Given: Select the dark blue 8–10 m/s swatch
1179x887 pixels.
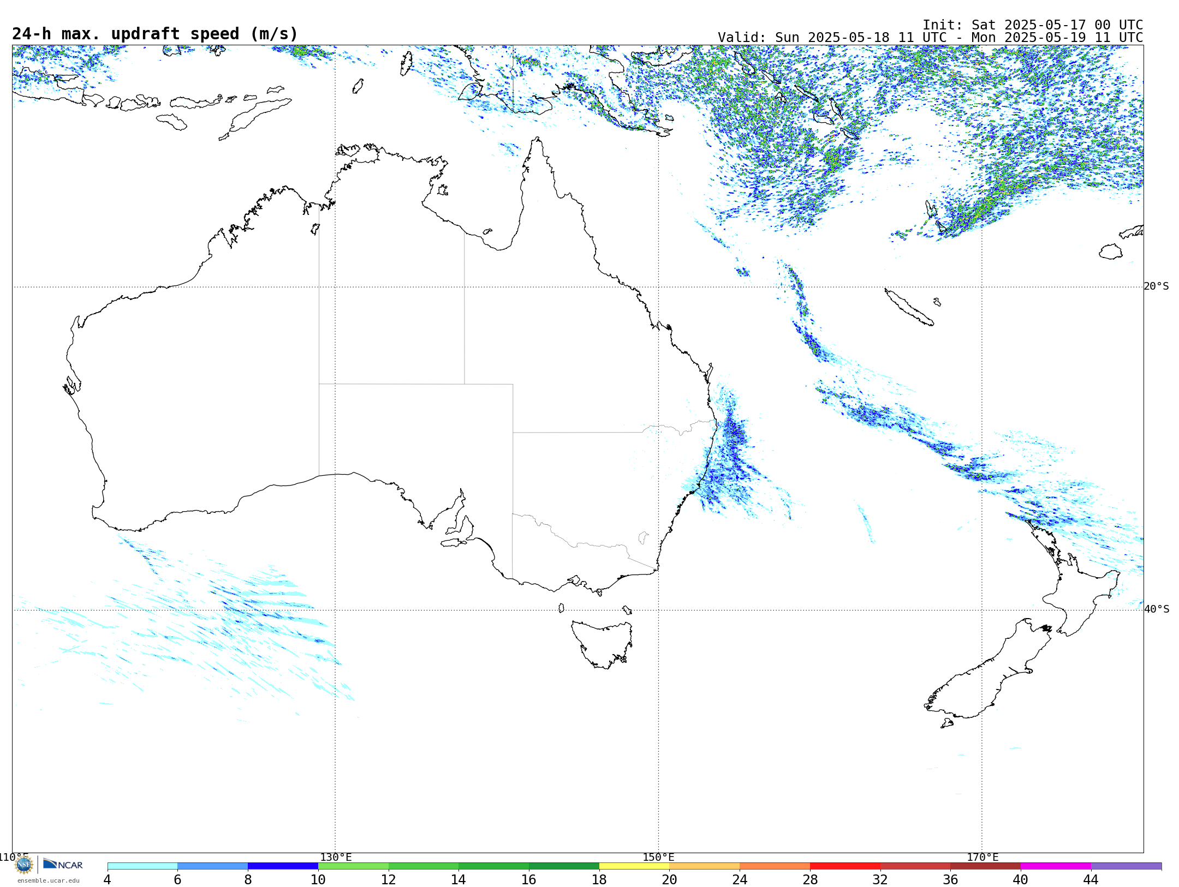Looking at the screenshot, I should point(283,866).
